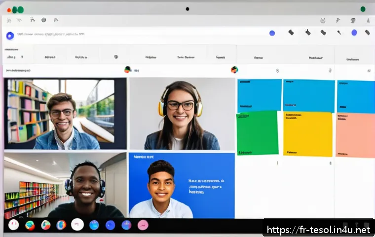Click the first dark tag icon right of the blue dot
The image size is (375, 237).
[x=291, y=33]
